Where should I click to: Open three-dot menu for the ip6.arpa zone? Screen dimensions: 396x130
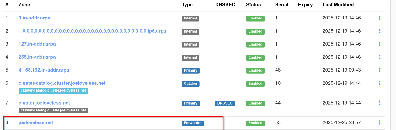click(380, 31)
